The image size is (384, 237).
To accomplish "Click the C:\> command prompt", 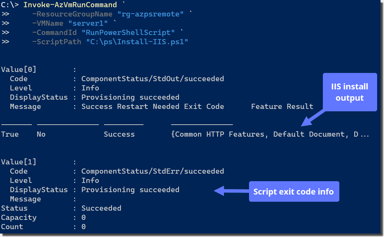I will [10, 5].
